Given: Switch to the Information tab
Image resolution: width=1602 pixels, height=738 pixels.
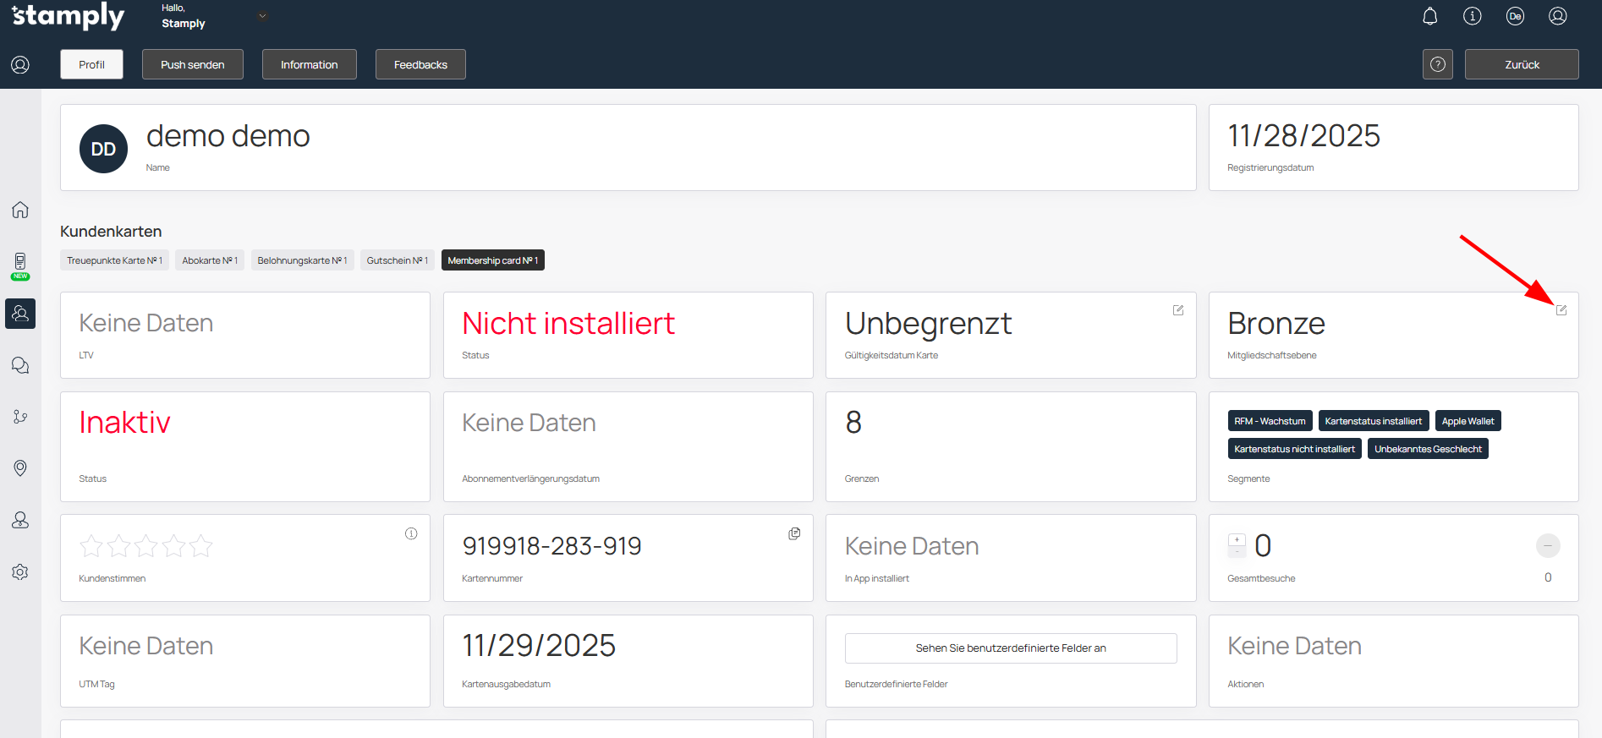Looking at the screenshot, I should click(309, 64).
